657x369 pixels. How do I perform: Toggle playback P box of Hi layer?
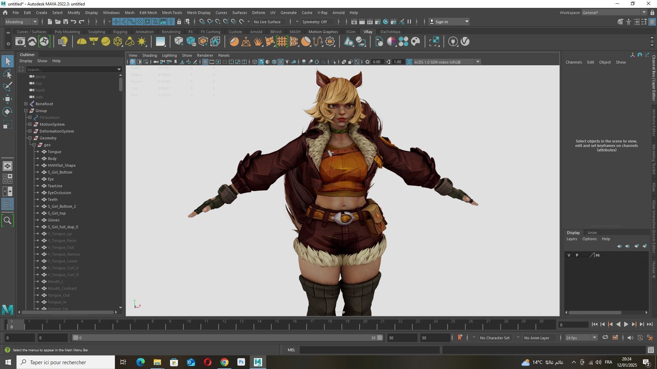[577, 255]
